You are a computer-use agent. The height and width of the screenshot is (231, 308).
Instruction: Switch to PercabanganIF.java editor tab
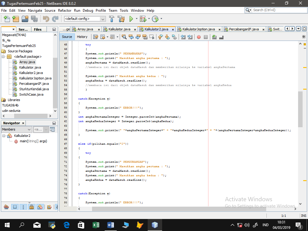pos(244,29)
